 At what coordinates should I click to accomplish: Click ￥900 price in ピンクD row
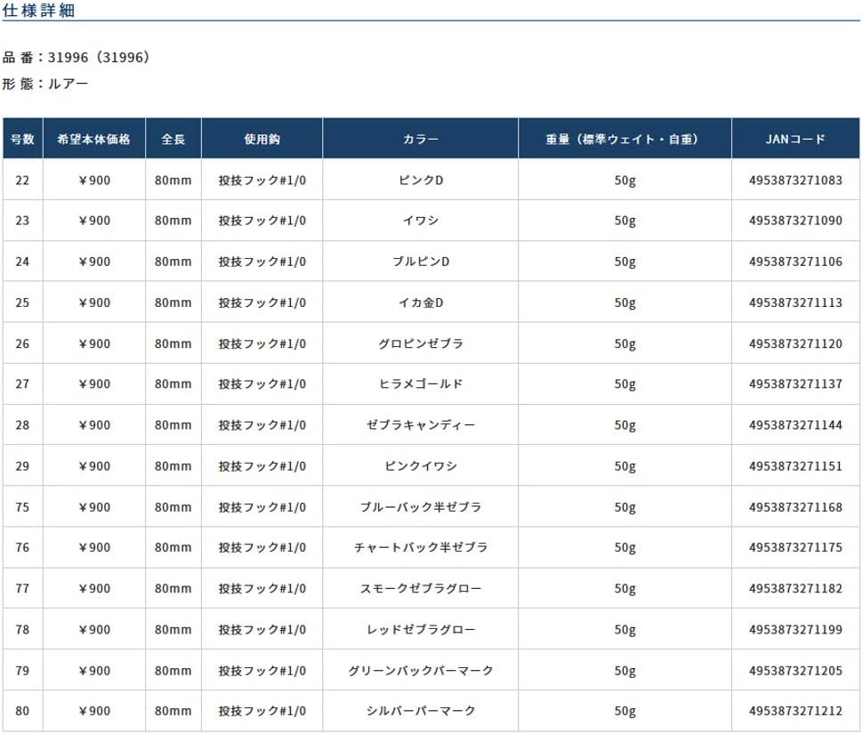click(x=94, y=180)
